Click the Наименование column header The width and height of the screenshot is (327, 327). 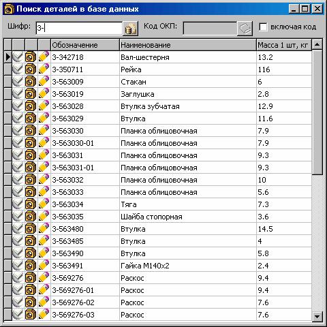(187, 45)
